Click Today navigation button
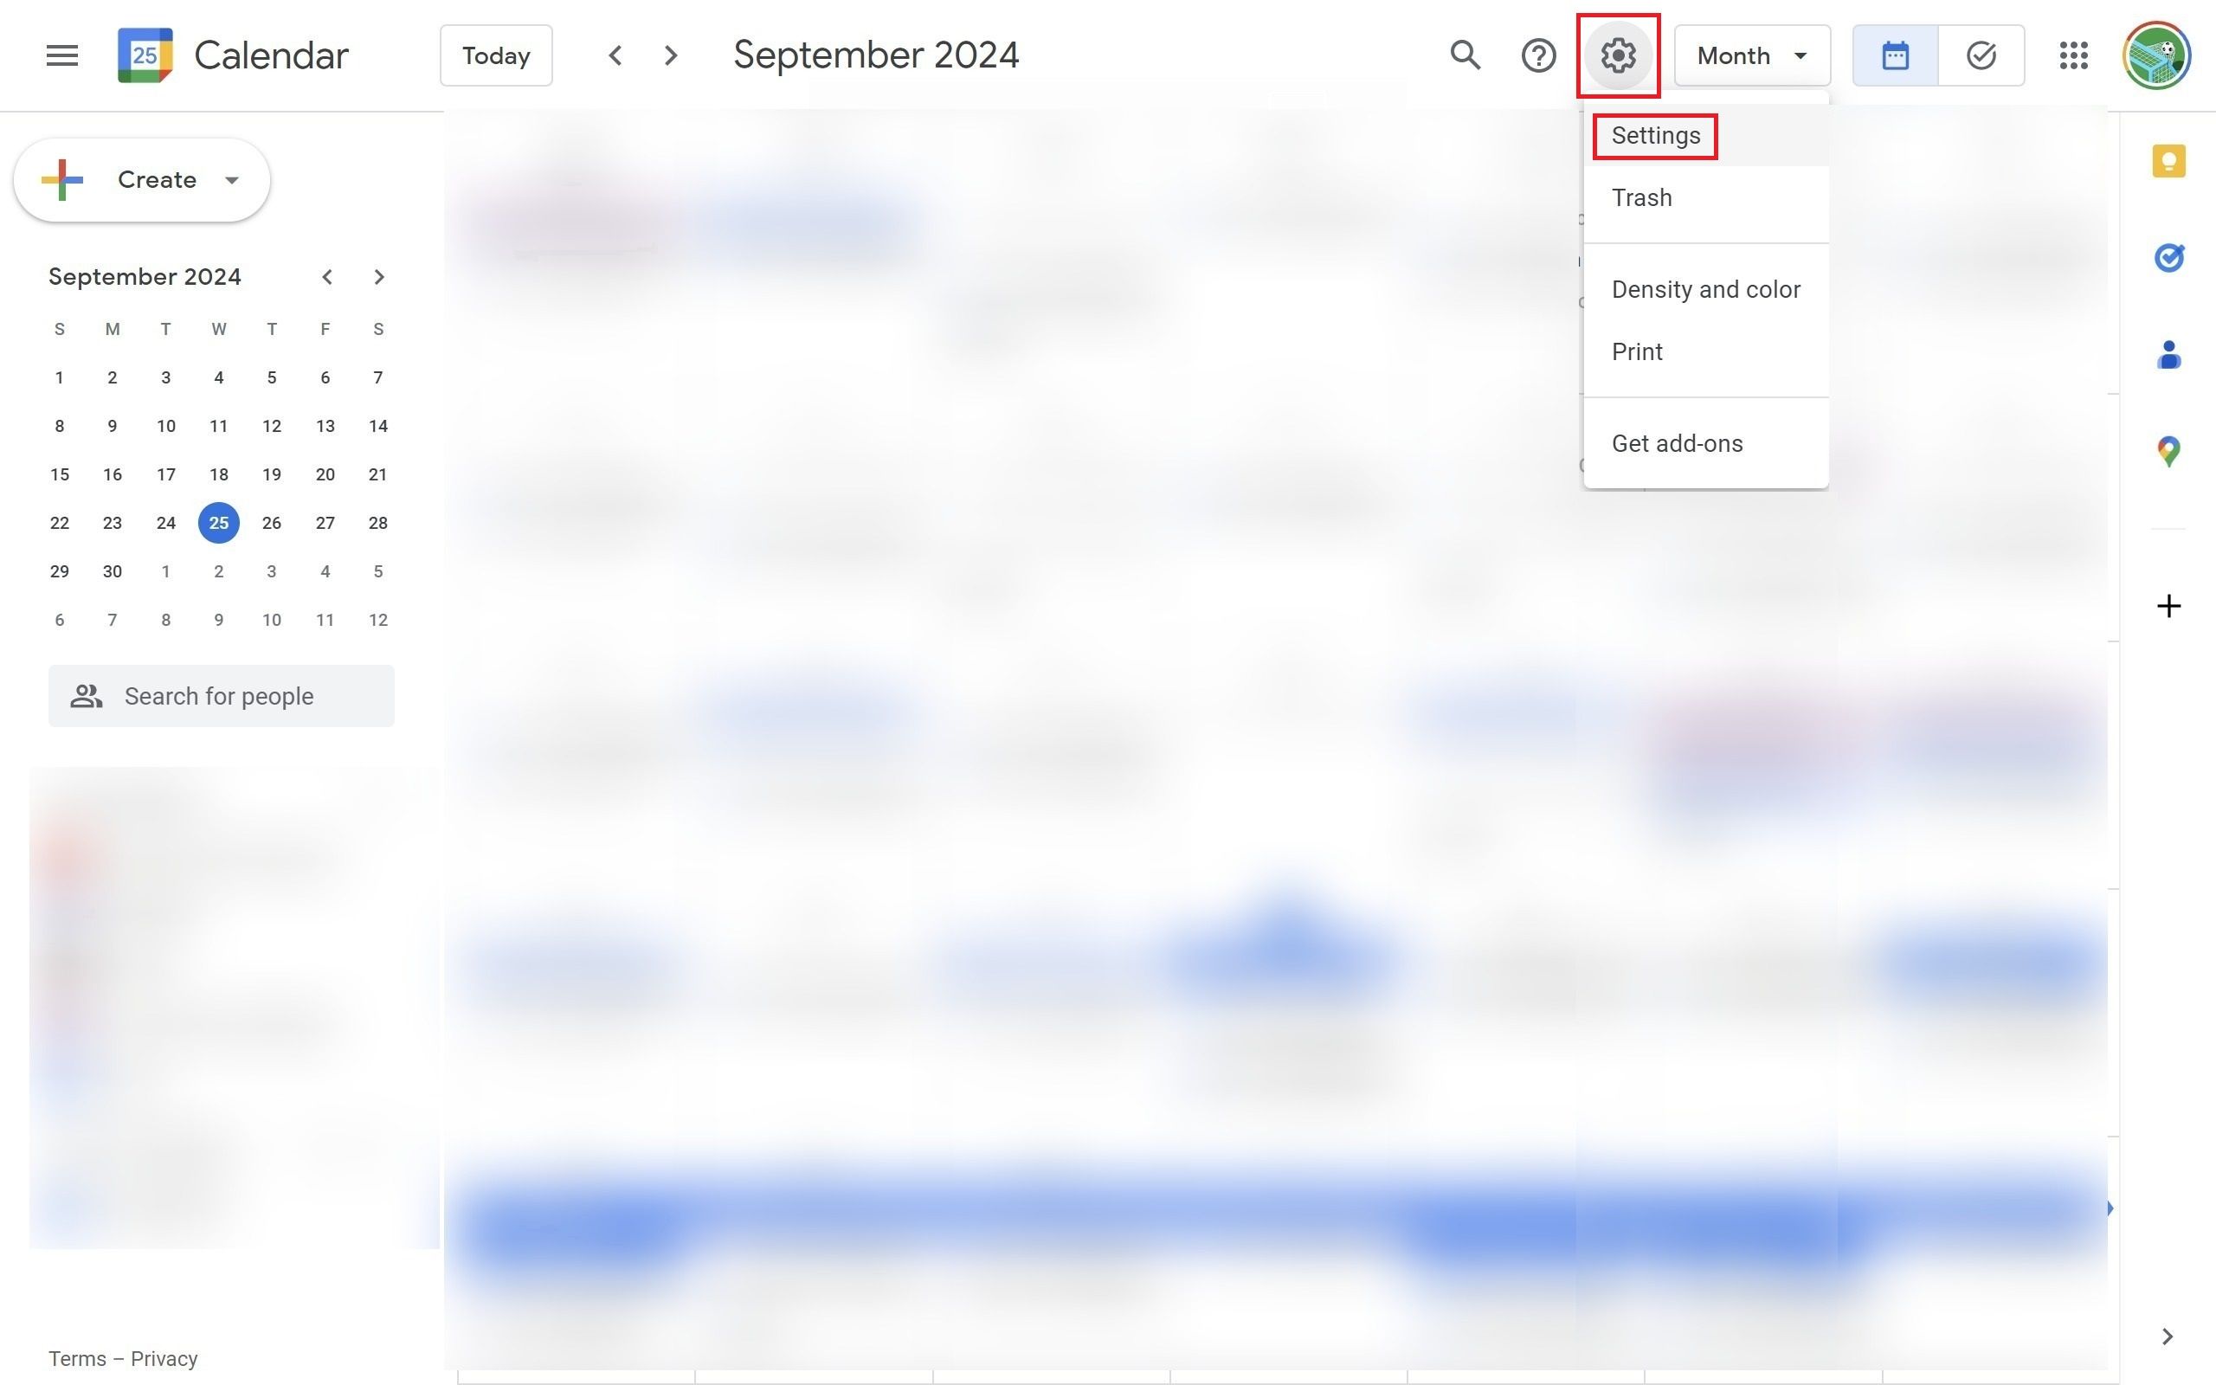This screenshot has width=2216, height=1385. tap(494, 55)
